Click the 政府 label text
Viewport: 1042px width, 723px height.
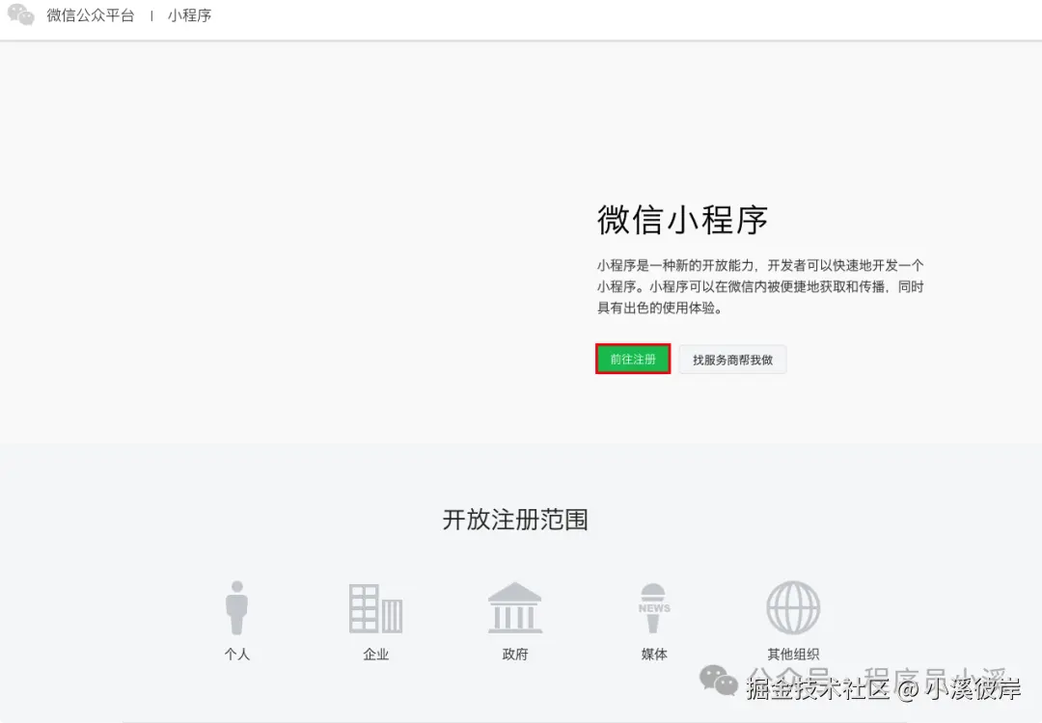pyautogui.click(x=514, y=654)
